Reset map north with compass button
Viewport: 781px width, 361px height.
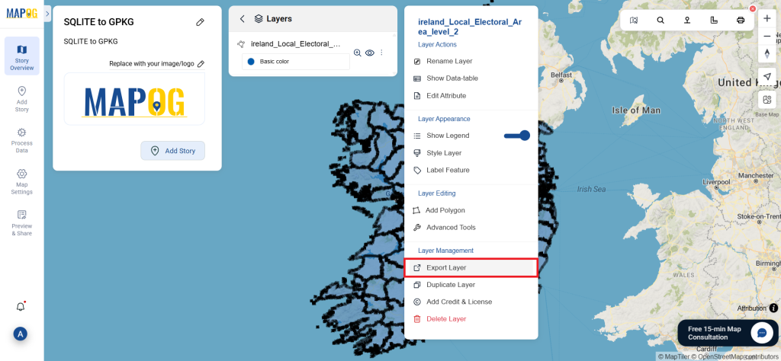click(767, 53)
